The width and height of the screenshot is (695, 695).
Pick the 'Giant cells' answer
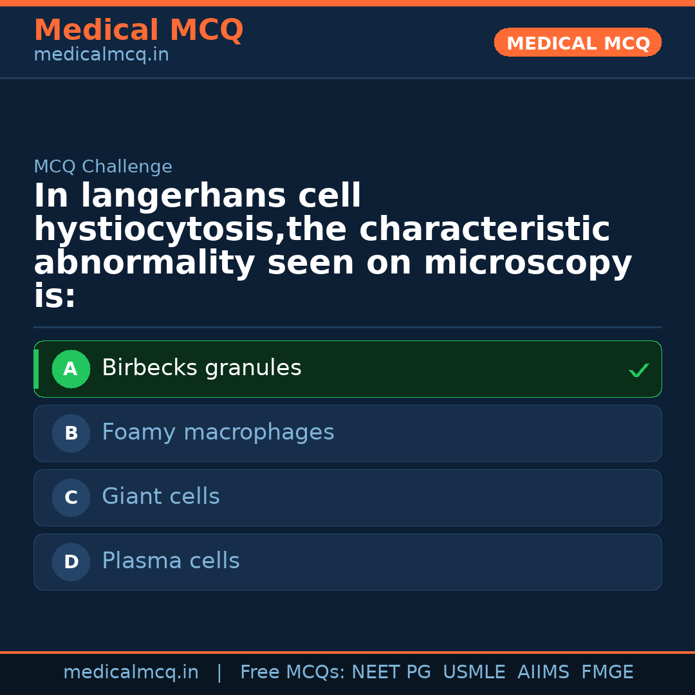(x=160, y=497)
